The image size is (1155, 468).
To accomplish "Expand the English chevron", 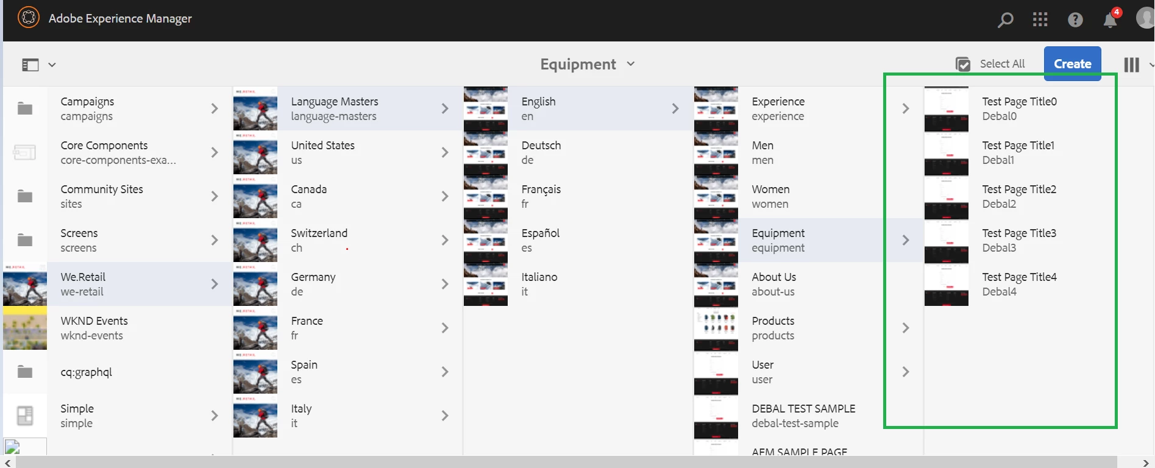I will (675, 108).
